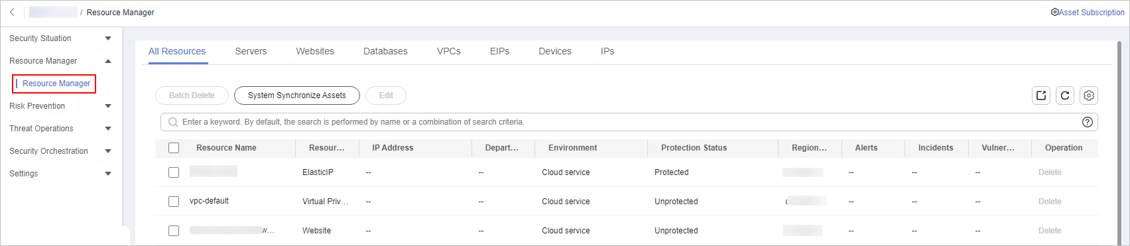The width and height of the screenshot is (1130, 246).
Task: Collapse the Resource Manager sidebar group
Action: point(60,61)
